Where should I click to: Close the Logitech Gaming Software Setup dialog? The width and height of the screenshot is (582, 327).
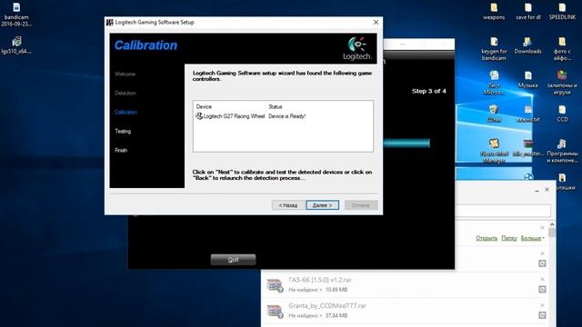pyautogui.click(x=376, y=22)
